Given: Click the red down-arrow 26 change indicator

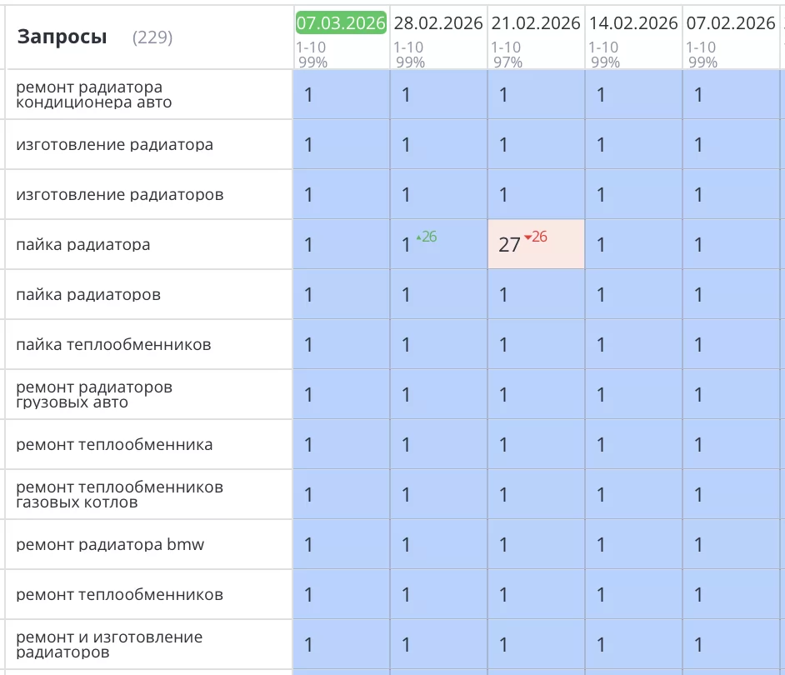Looking at the screenshot, I should tap(536, 237).
